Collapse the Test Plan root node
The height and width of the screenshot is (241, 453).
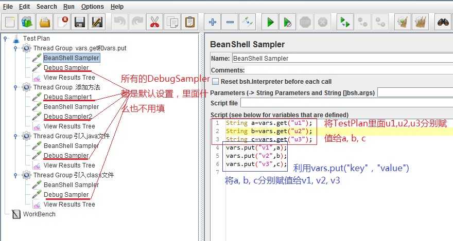pos(5,38)
